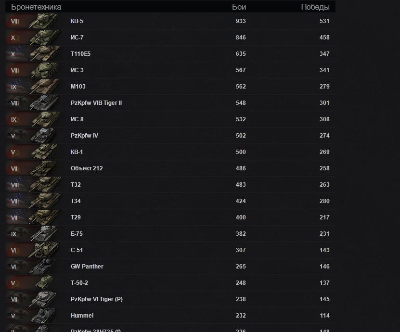Click the Hummel vehicle icon
Screen dimensions: 400x332
point(45,316)
